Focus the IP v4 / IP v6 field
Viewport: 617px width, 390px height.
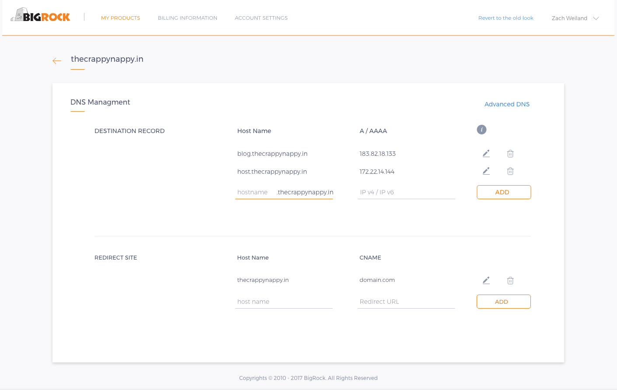406,192
